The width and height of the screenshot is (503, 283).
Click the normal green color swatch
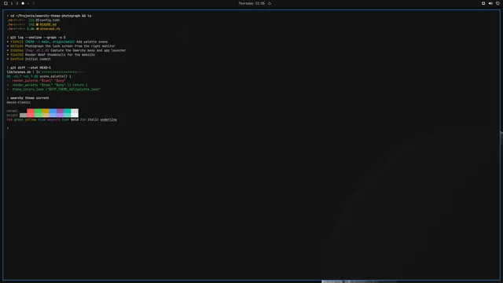point(38,111)
